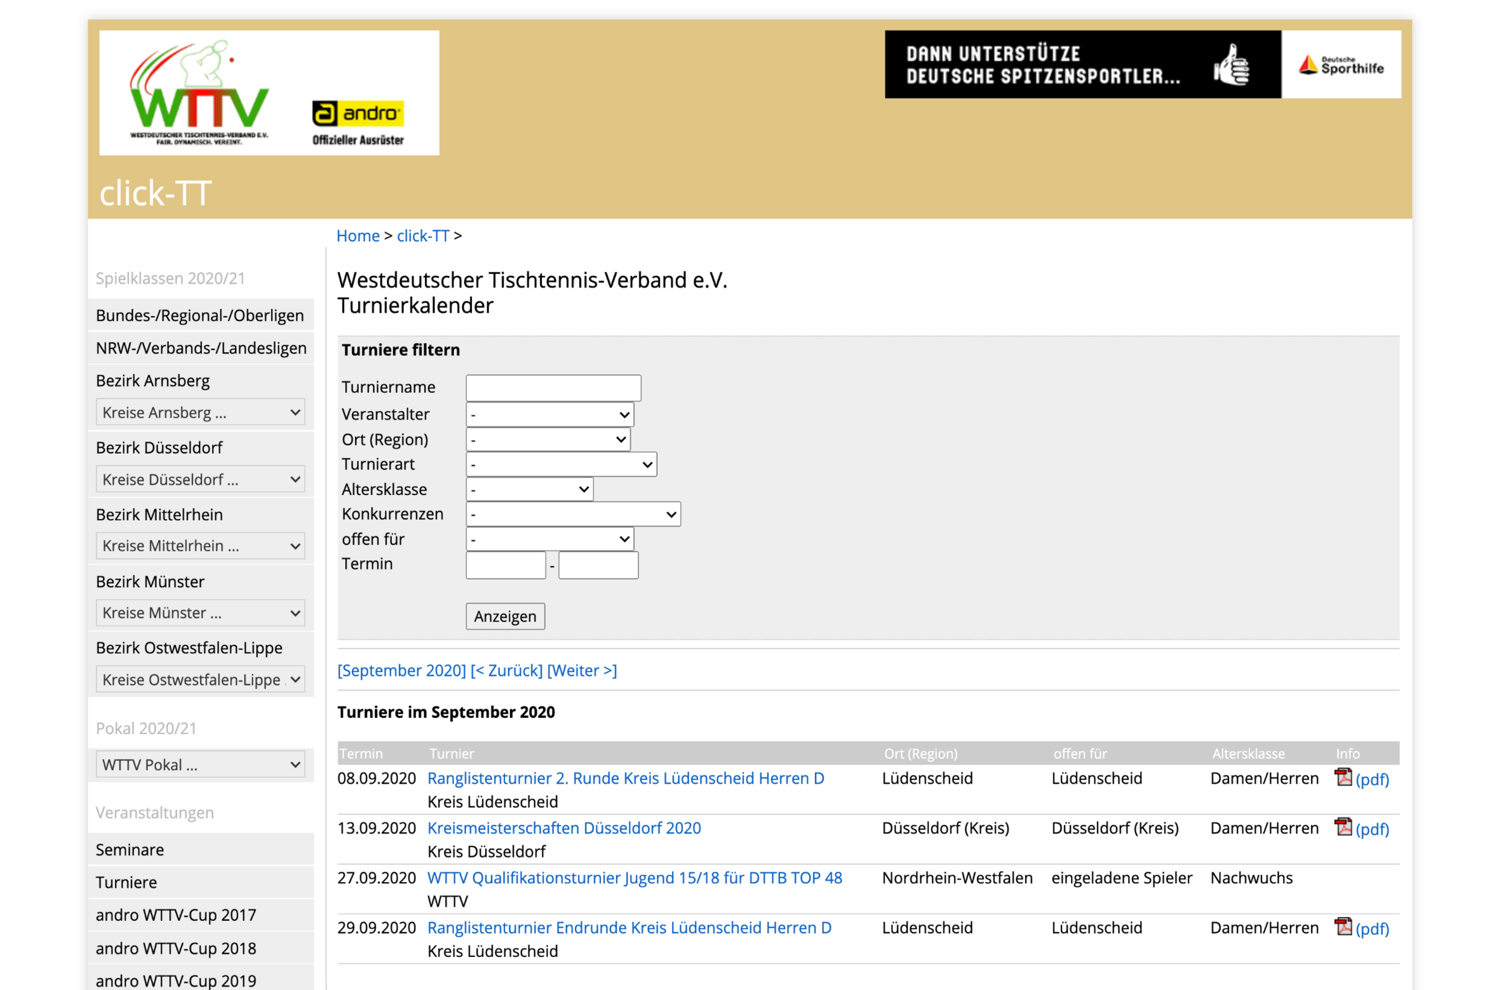Click the [September 2020] link
The image size is (1499, 990).
pyautogui.click(x=401, y=670)
